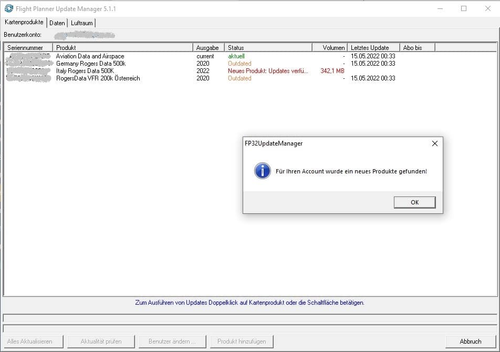The image size is (500, 352).
Task: Maximize the Update Manager window
Action: [464, 8]
